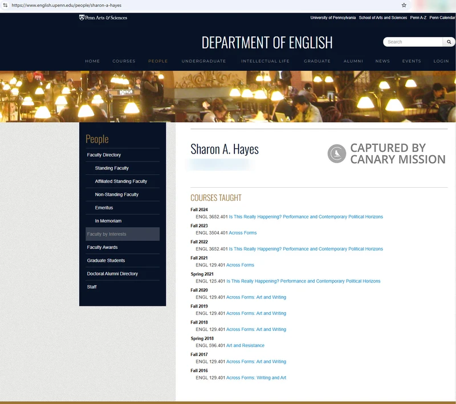This screenshot has width=456, height=404.
Task: Open the UNDERGRADUATE menu item
Action: [x=203, y=61]
